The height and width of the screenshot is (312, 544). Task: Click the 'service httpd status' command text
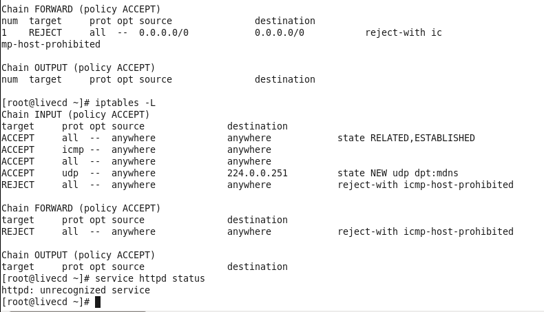(x=150, y=278)
